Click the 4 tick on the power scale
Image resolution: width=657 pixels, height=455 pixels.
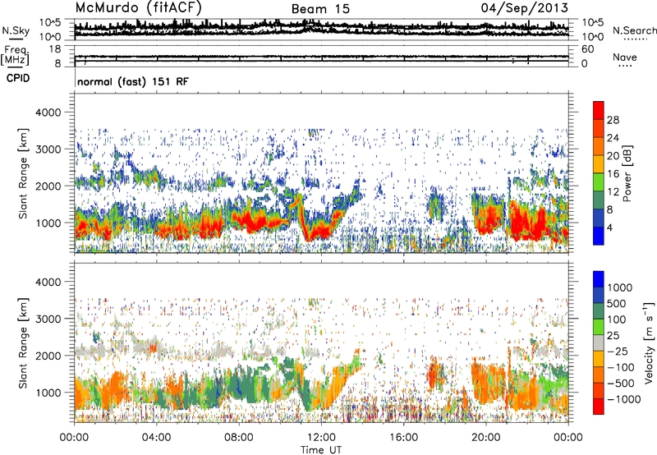click(609, 228)
